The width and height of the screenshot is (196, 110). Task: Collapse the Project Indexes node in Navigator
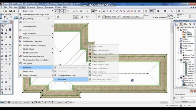pos(179,78)
